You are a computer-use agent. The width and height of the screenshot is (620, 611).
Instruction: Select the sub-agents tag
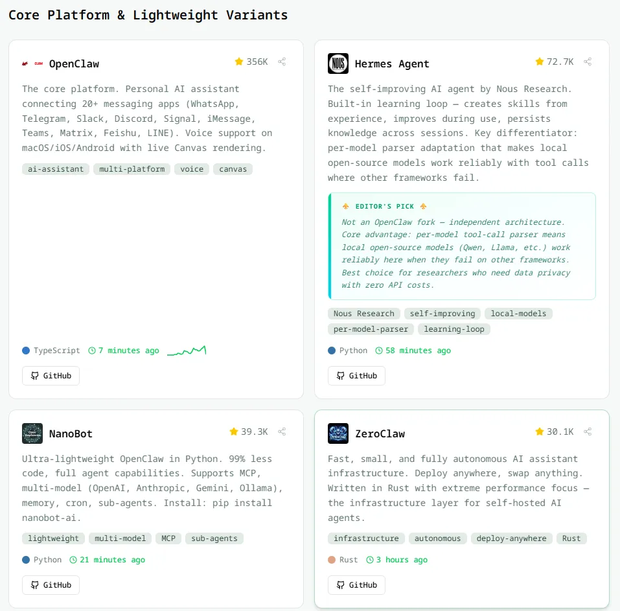(x=214, y=538)
